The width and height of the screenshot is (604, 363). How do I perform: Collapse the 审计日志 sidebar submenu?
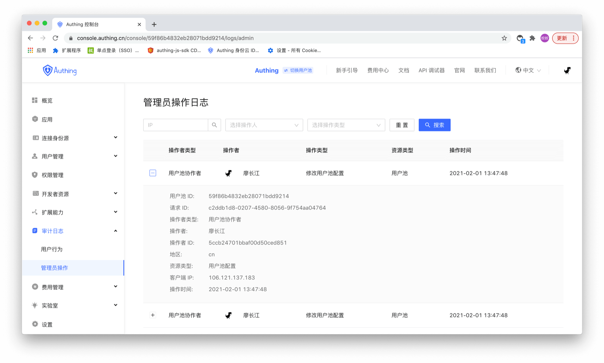[x=115, y=230]
